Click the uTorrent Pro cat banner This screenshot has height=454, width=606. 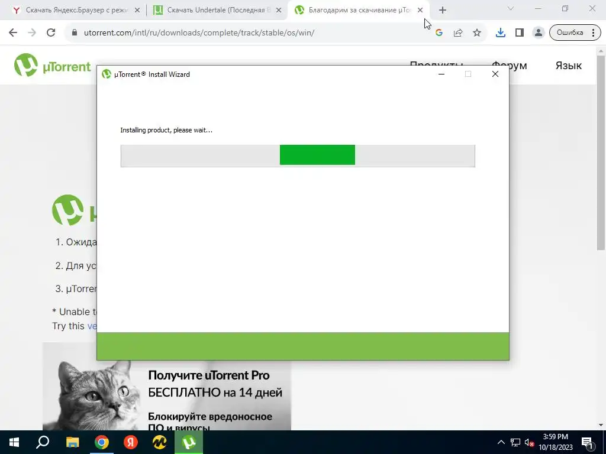pyautogui.click(x=166, y=387)
